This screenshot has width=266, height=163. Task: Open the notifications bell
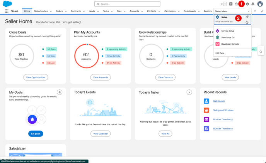click(253, 4)
